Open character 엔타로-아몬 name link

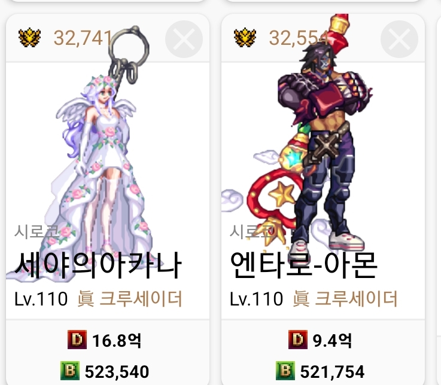pyautogui.click(x=303, y=265)
